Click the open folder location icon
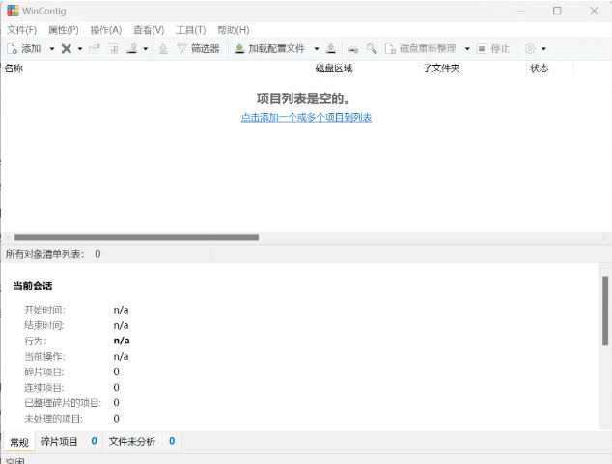The width and height of the screenshot is (612, 464). point(94,49)
